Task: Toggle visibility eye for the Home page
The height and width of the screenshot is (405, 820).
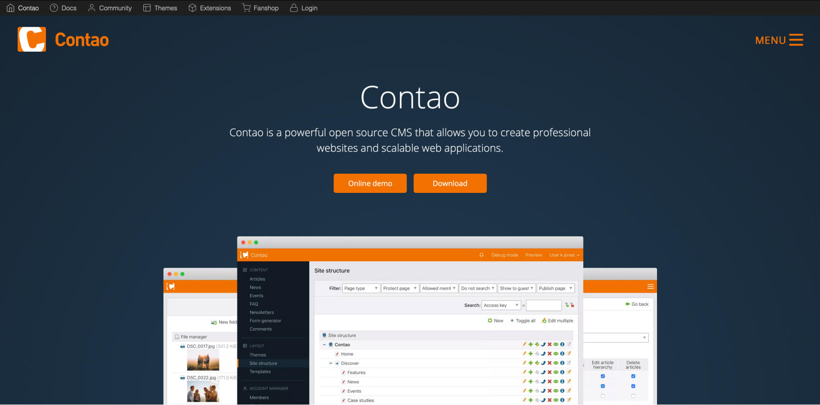Action: (556, 354)
